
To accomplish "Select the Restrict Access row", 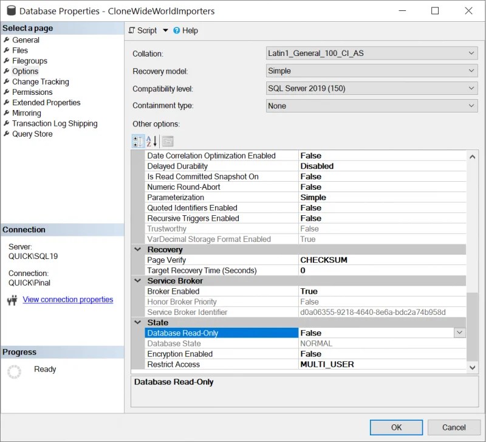I will click(306, 364).
